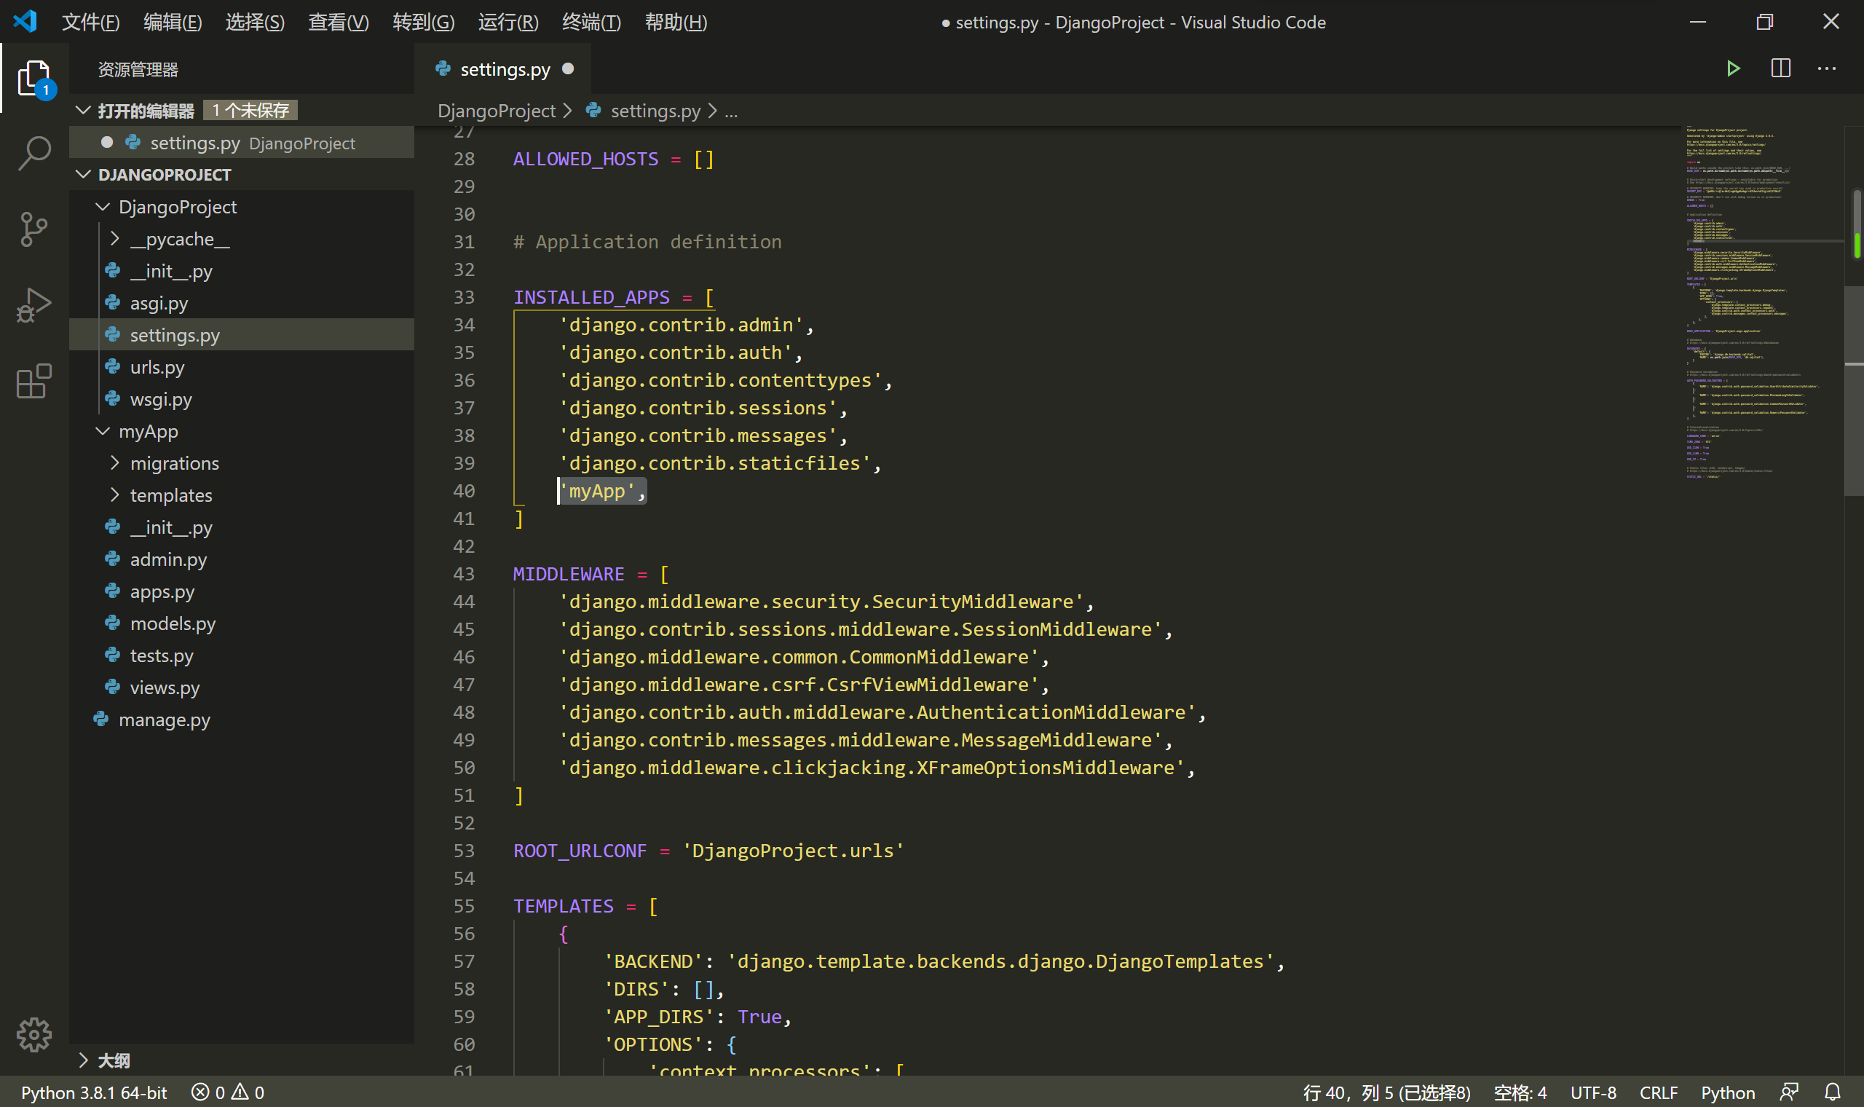Open the Terminal menu

click(x=591, y=23)
